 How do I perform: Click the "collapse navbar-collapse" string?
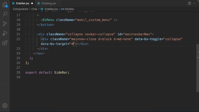(90, 34)
